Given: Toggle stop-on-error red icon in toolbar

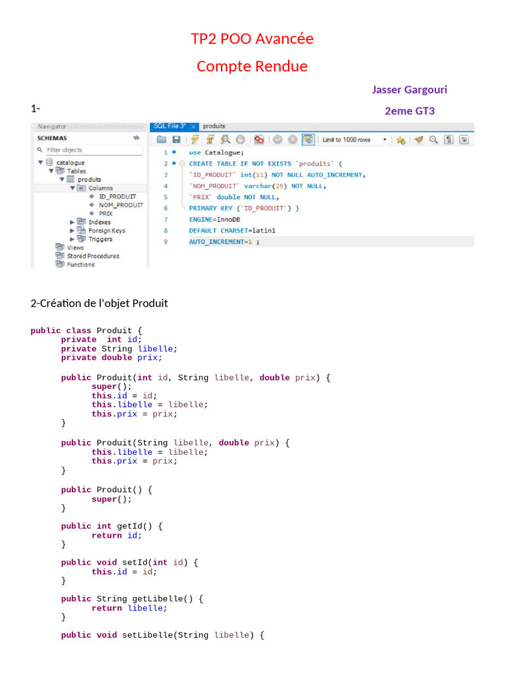Looking at the screenshot, I should coord(259,140).
